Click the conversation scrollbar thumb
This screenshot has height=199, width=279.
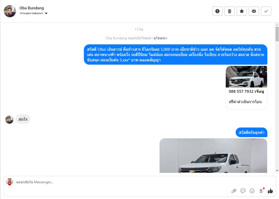click(277, 34)
